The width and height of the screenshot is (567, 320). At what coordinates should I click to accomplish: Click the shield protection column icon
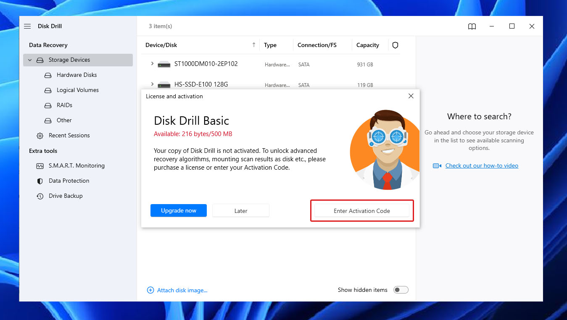tap(395, 45)
